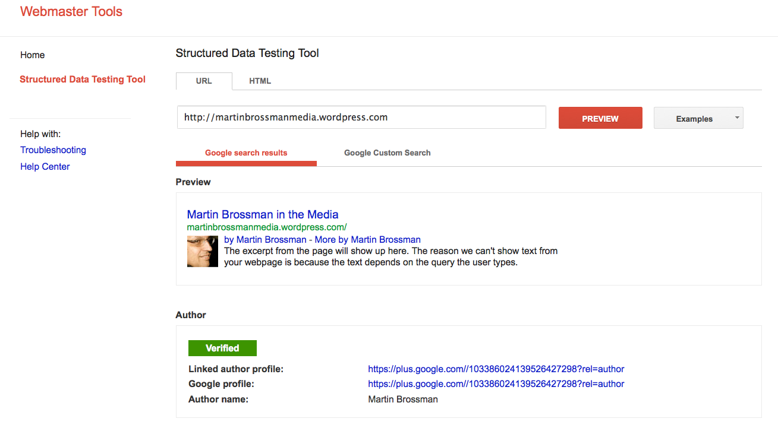Click the green Verified badge
Image resolution: width=778 pixels, height=428 pixels.
pyautogui.click(x=222, y=348)
